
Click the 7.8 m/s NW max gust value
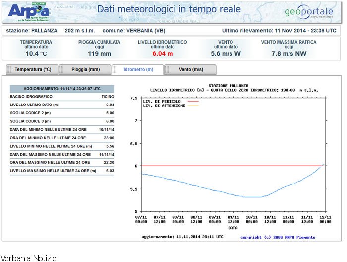[x=289, y=53]
